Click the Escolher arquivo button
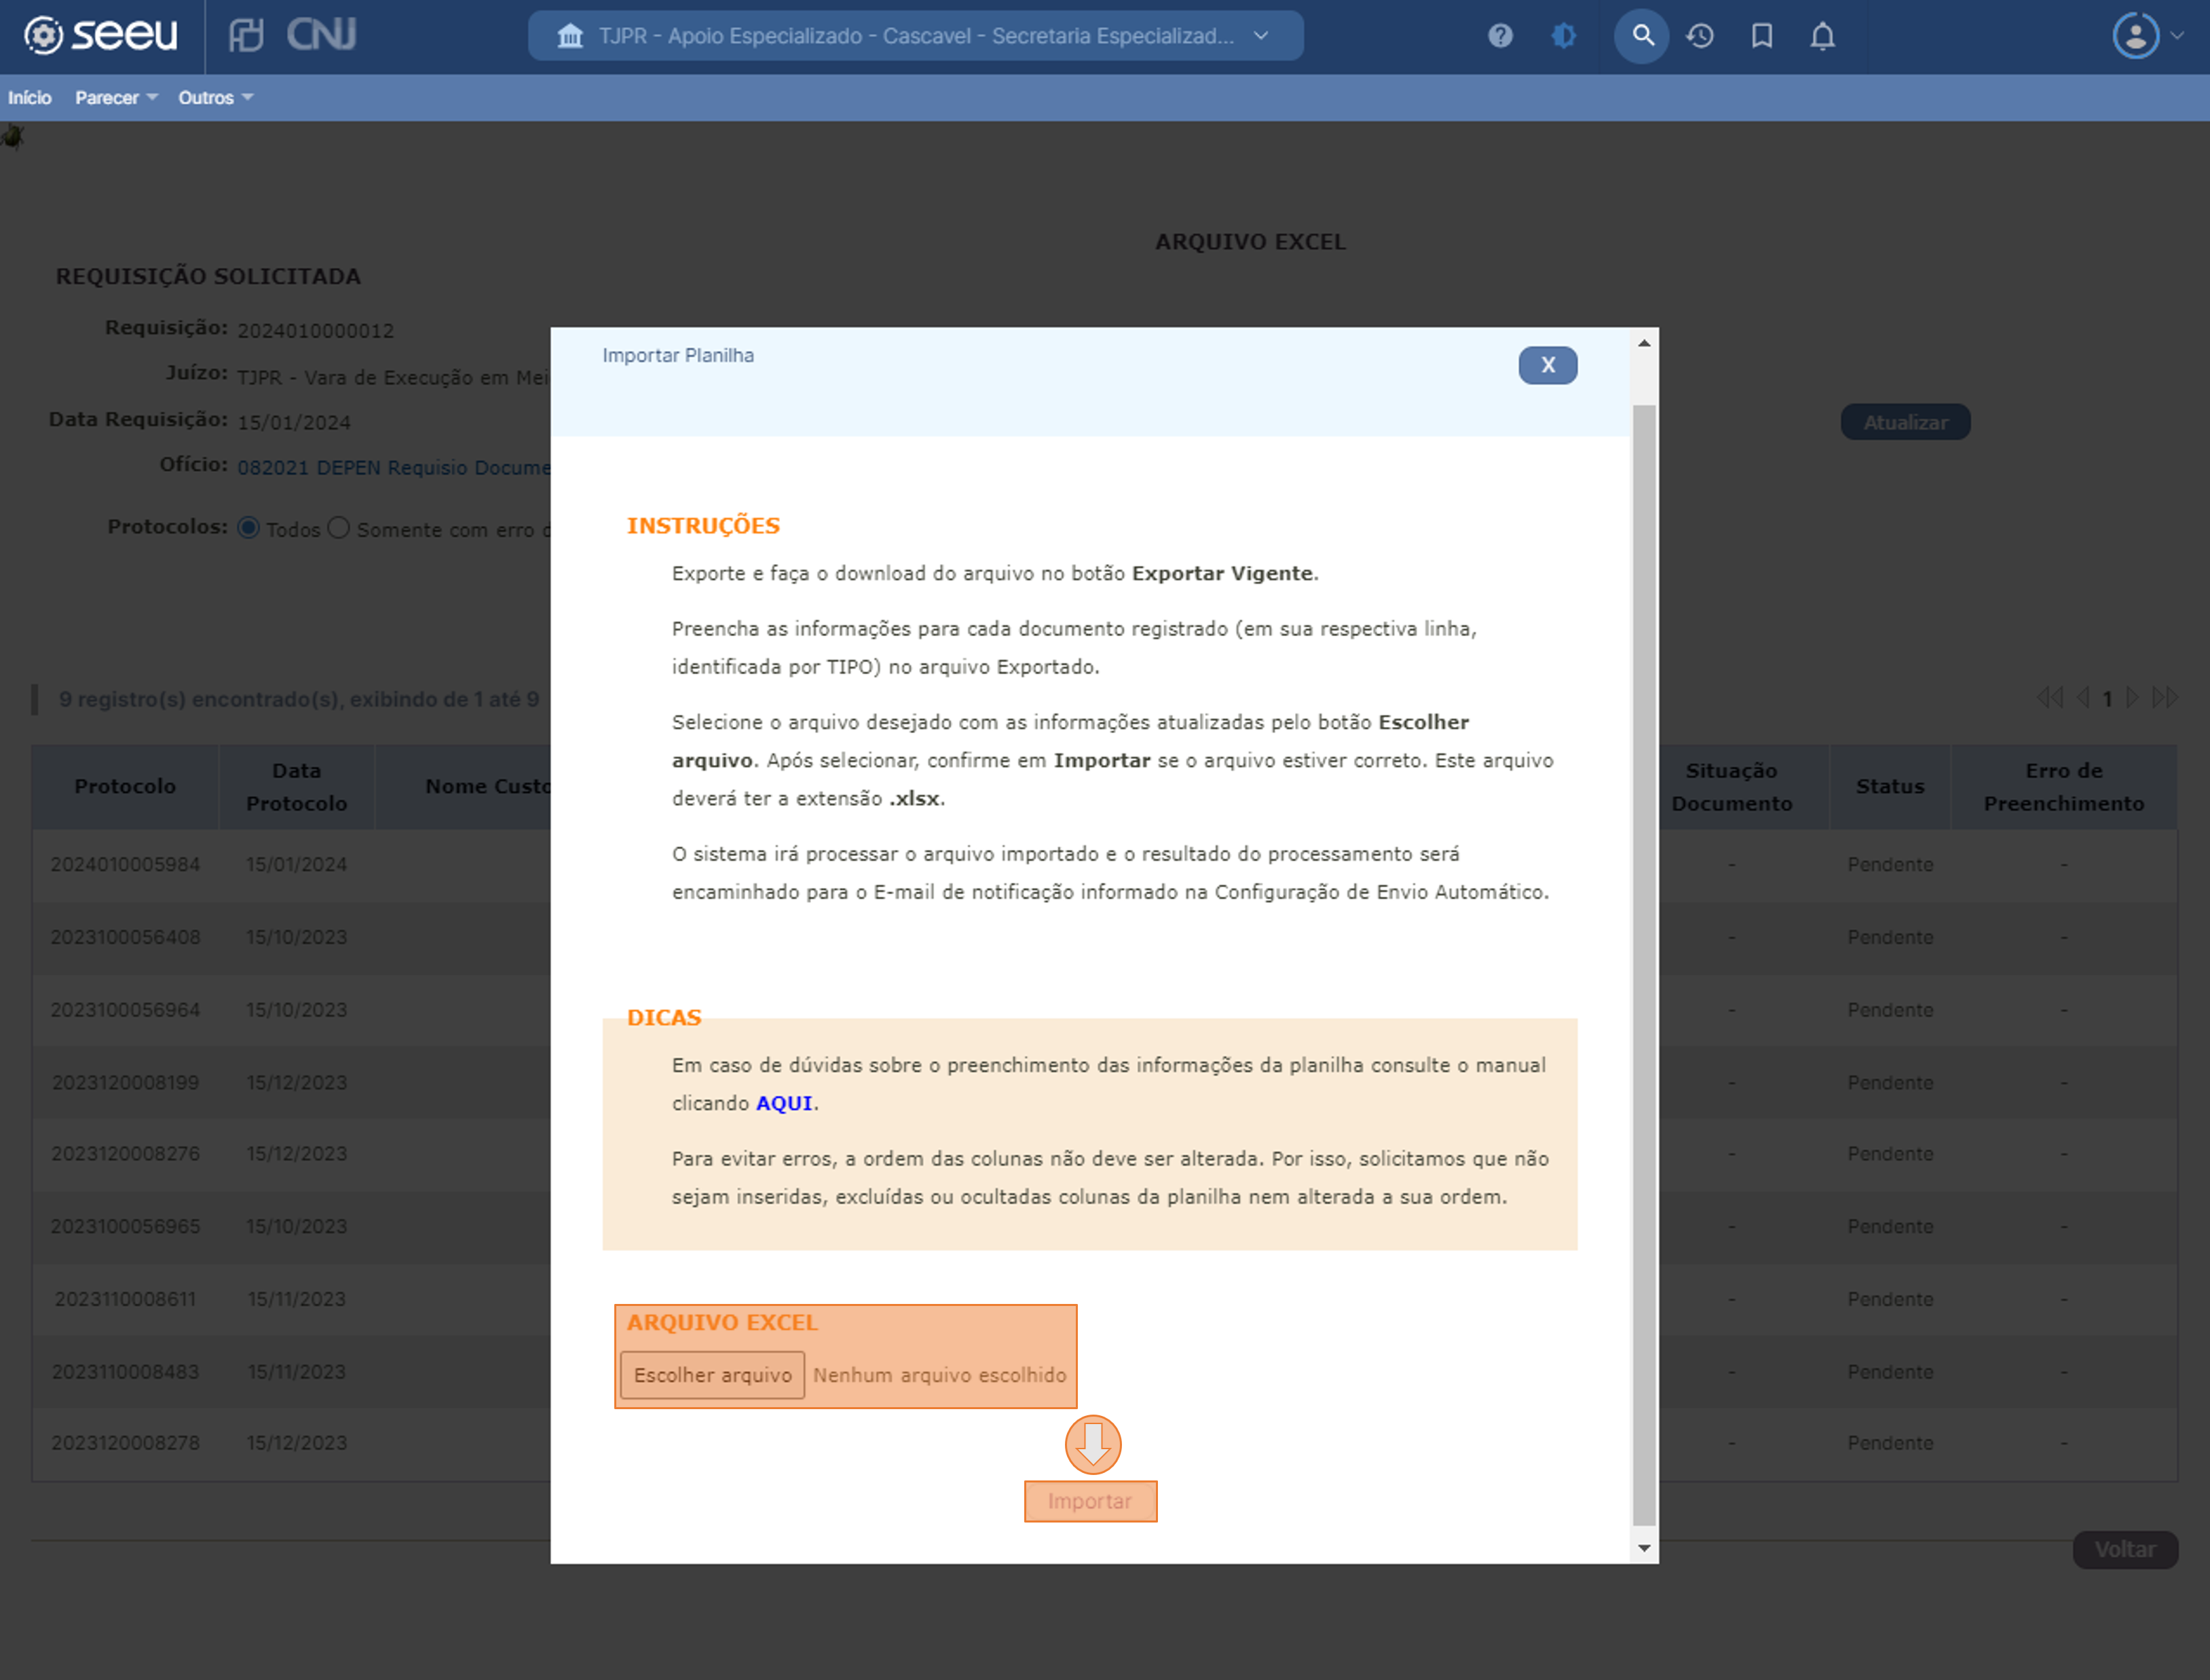 coord(712,1375)
